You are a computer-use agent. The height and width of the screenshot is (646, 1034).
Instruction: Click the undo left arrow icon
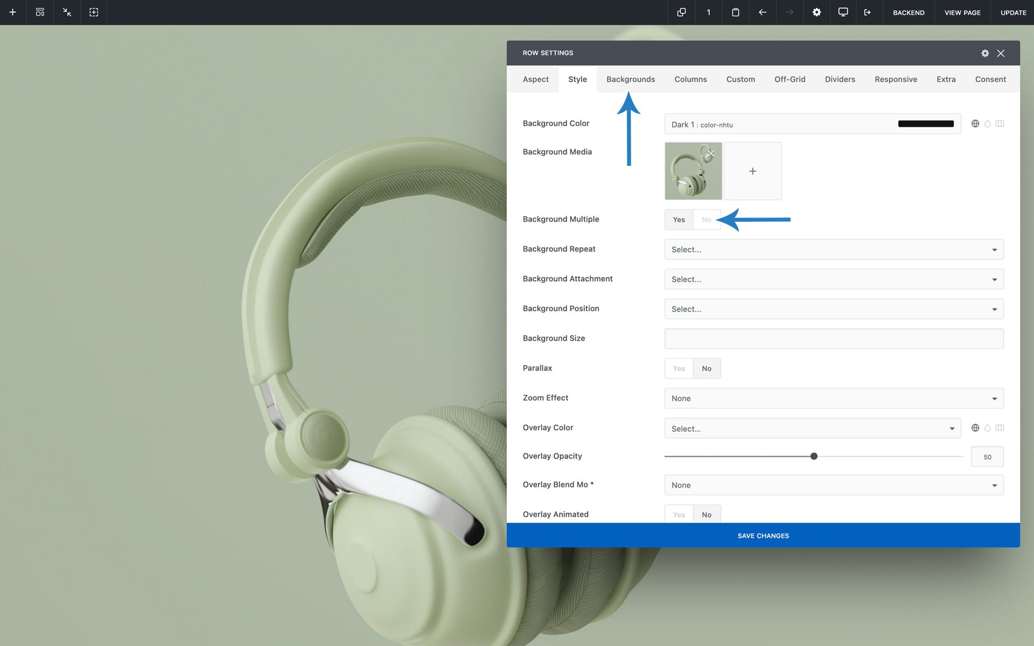coord(762,12)
